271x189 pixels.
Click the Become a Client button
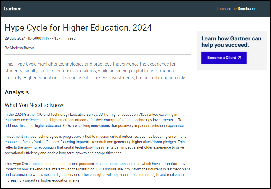(x=224, y=58)
